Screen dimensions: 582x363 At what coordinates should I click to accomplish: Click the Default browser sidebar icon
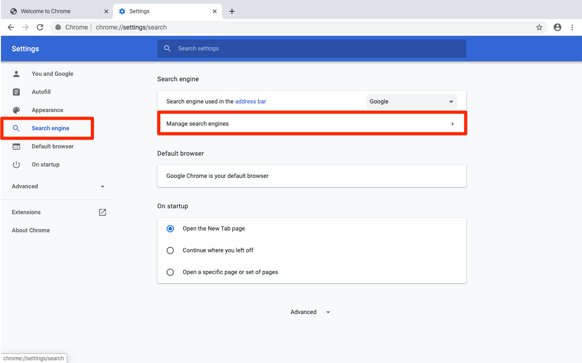coord(17,146)
